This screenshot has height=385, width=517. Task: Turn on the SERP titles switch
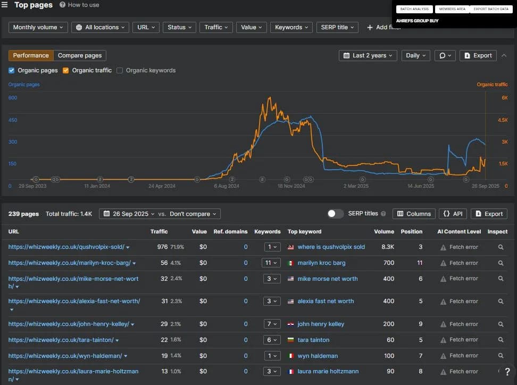[335, 214]
